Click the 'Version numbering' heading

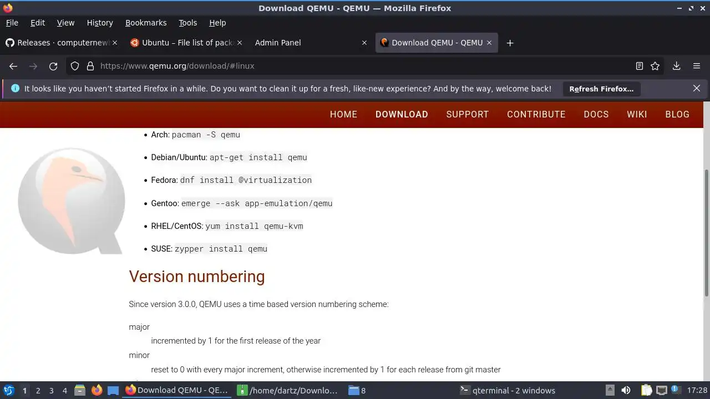pyautogui.click(x=197, y=277)
